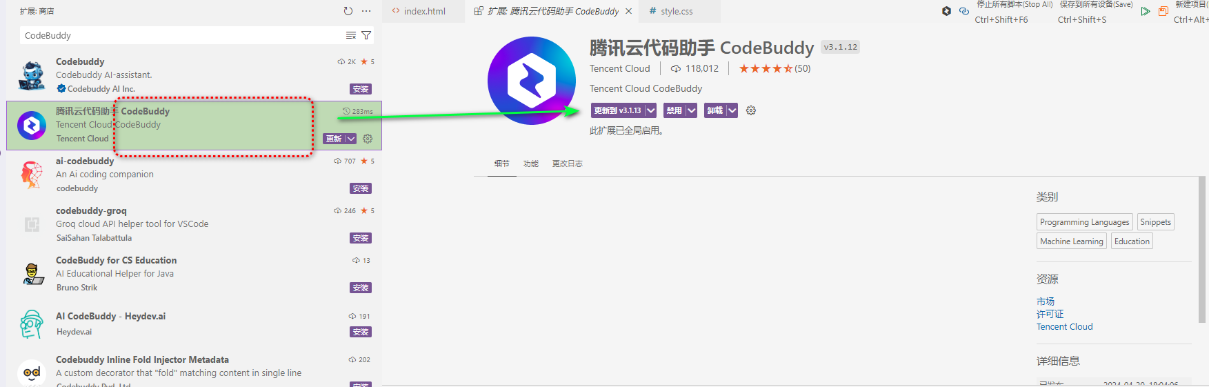Switch to the 细节 details tab

[501, 163]
